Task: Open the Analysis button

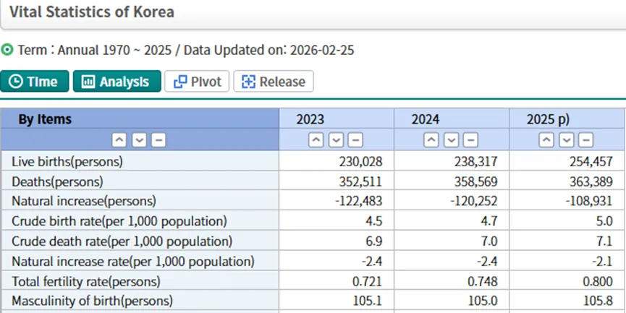Action: point(116,82)
